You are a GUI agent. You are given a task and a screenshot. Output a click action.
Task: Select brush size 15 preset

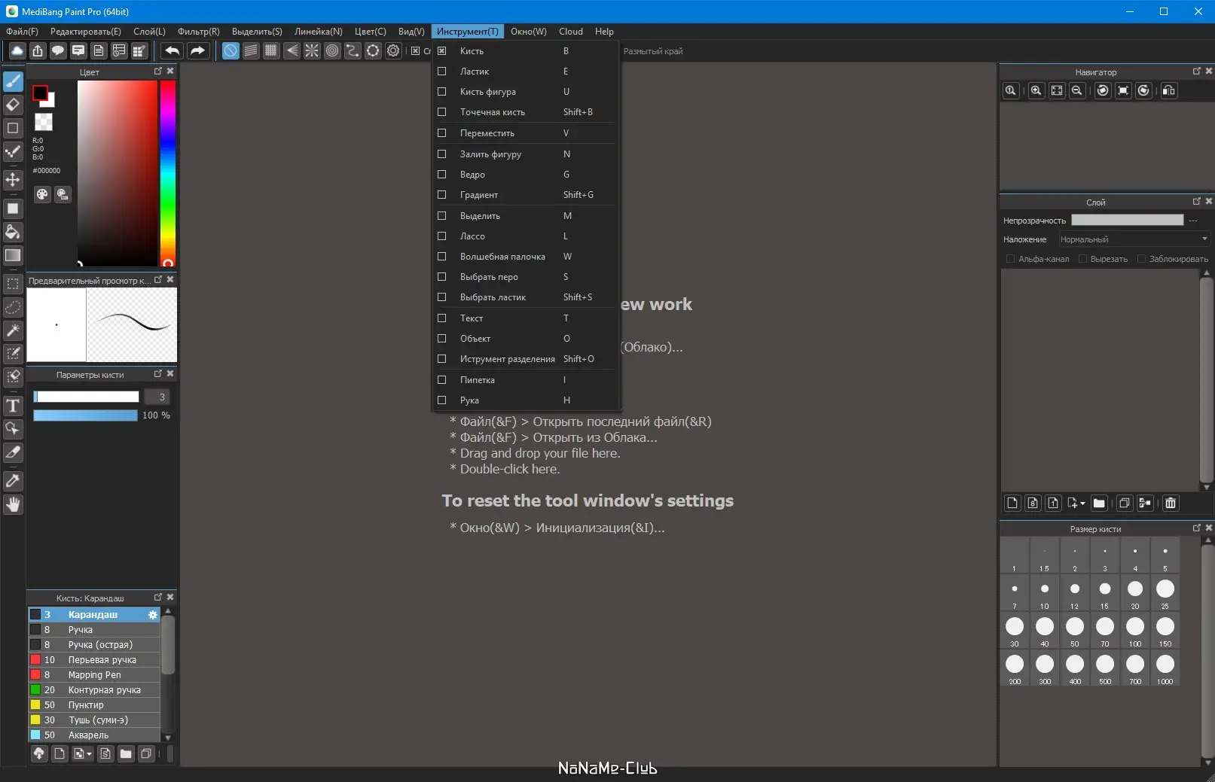1105,592
